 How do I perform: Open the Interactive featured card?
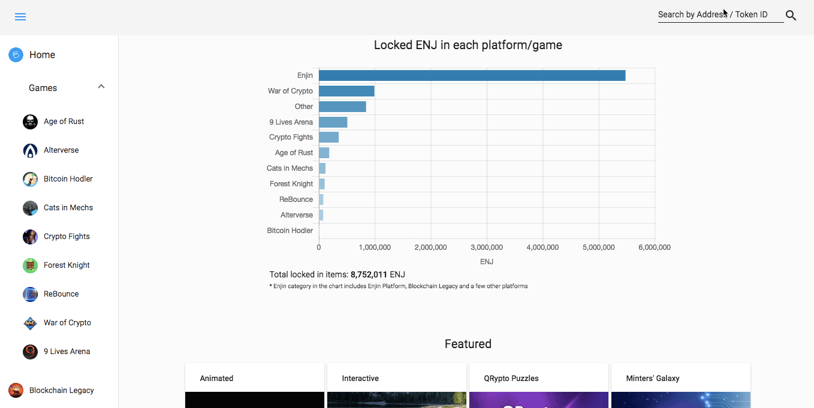point(397,385)
